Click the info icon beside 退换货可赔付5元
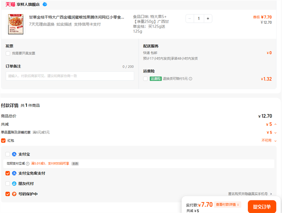The height and width of the screenshot is (213, 282). click(190, 79)
